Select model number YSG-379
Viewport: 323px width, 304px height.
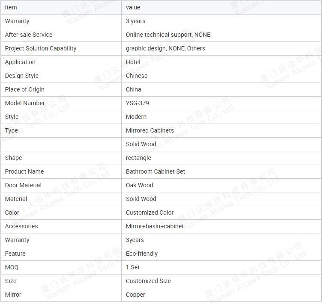(x=138, y=103)
